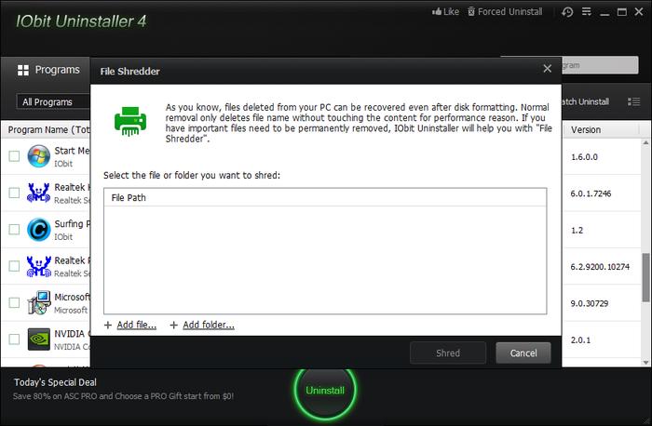
Task: Click the IObit Uninstaller 4 title logo
Action: 81,21
